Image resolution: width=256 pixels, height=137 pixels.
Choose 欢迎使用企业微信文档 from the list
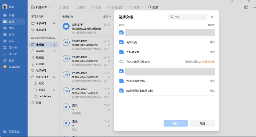tap(166, 91)
